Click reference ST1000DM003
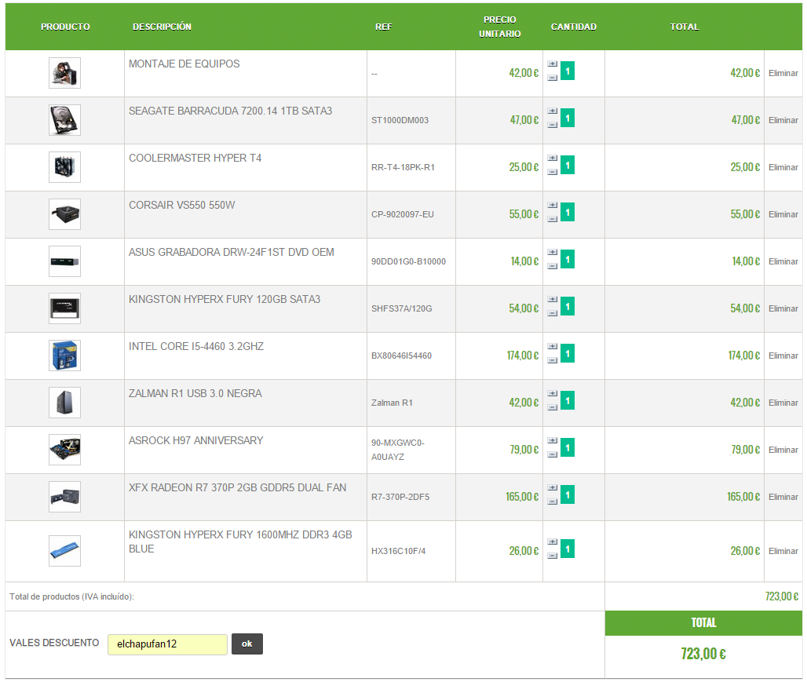 tap(400, 120)
